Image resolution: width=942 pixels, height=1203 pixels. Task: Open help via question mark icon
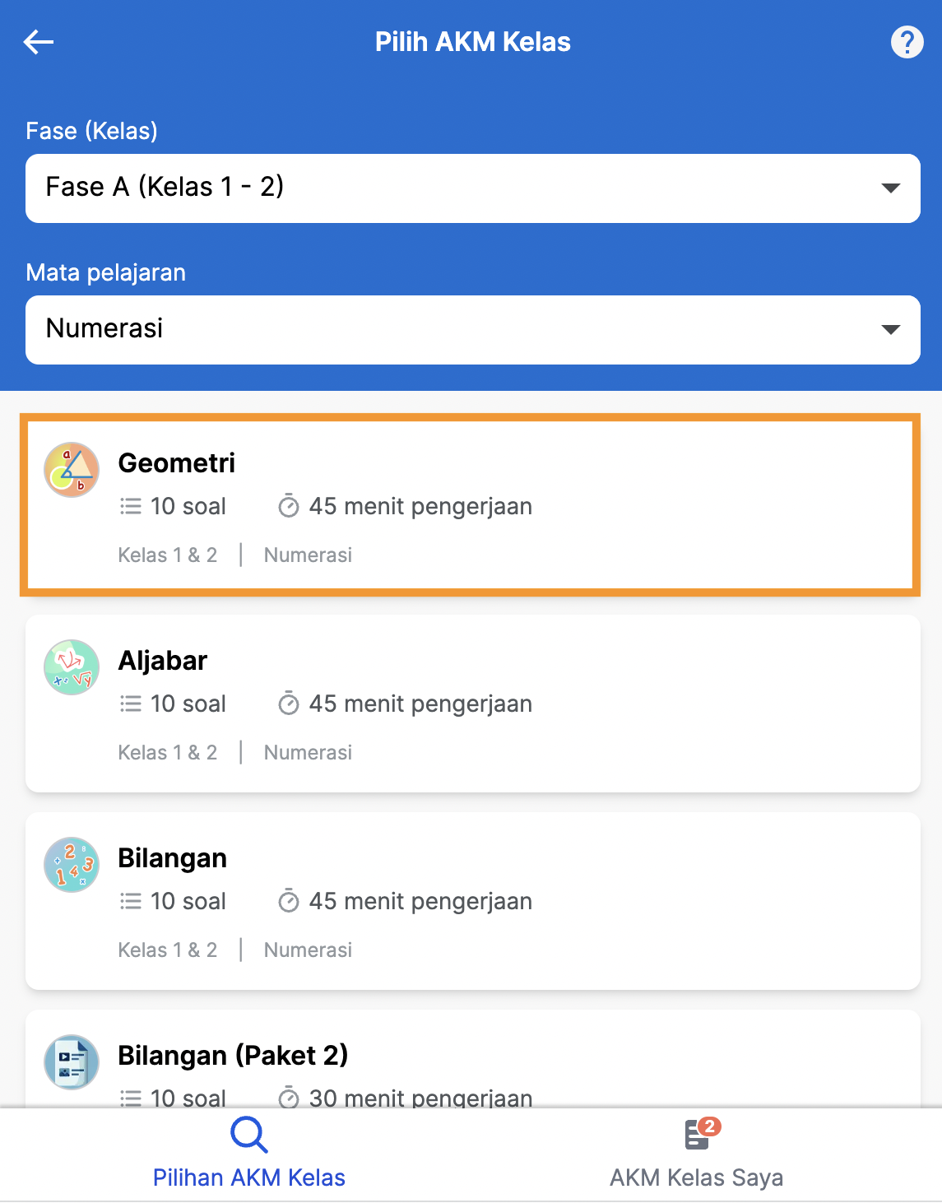point(907,42)
